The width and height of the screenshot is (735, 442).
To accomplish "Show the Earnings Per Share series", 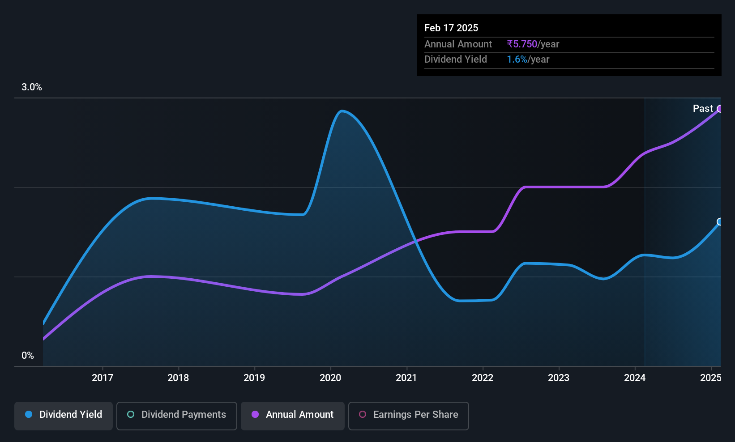I will [x=408, y=415].
